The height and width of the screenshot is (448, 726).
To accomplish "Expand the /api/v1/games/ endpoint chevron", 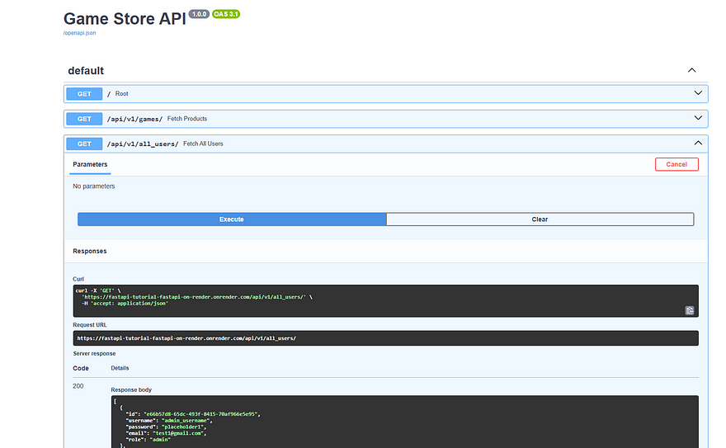I will pos(697,119).
